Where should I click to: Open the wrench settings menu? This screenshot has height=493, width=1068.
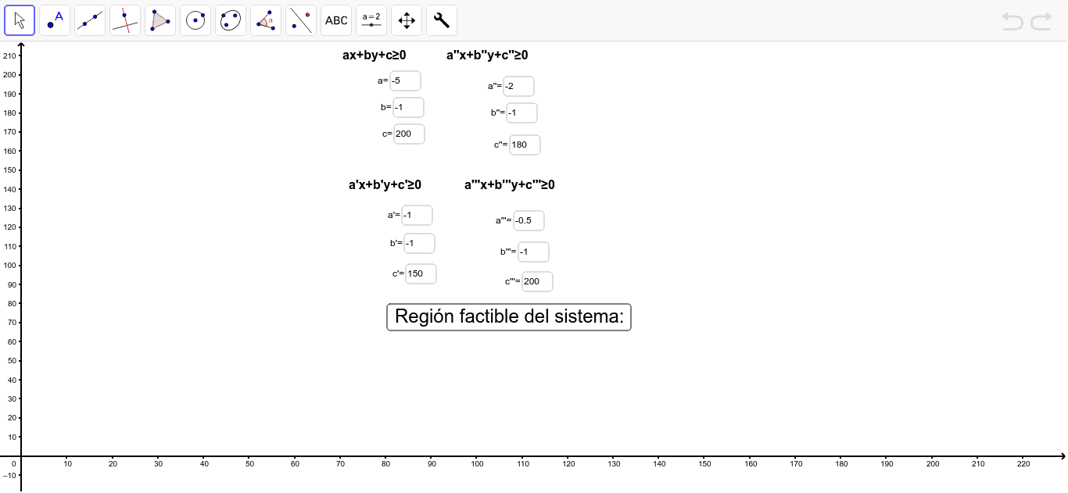coord(442,20)
